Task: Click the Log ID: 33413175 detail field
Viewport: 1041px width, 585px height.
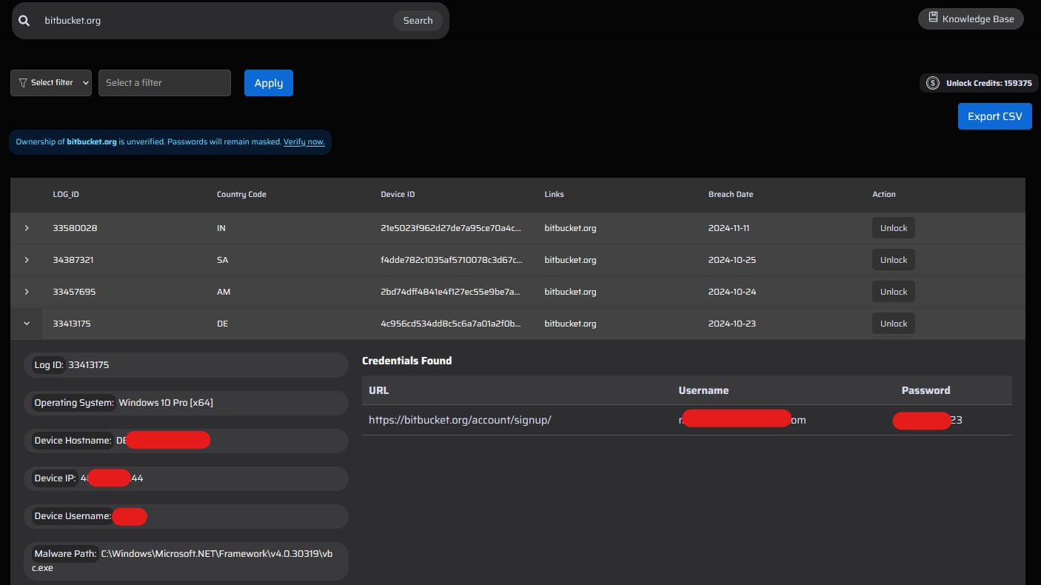Action: point(187,365)
